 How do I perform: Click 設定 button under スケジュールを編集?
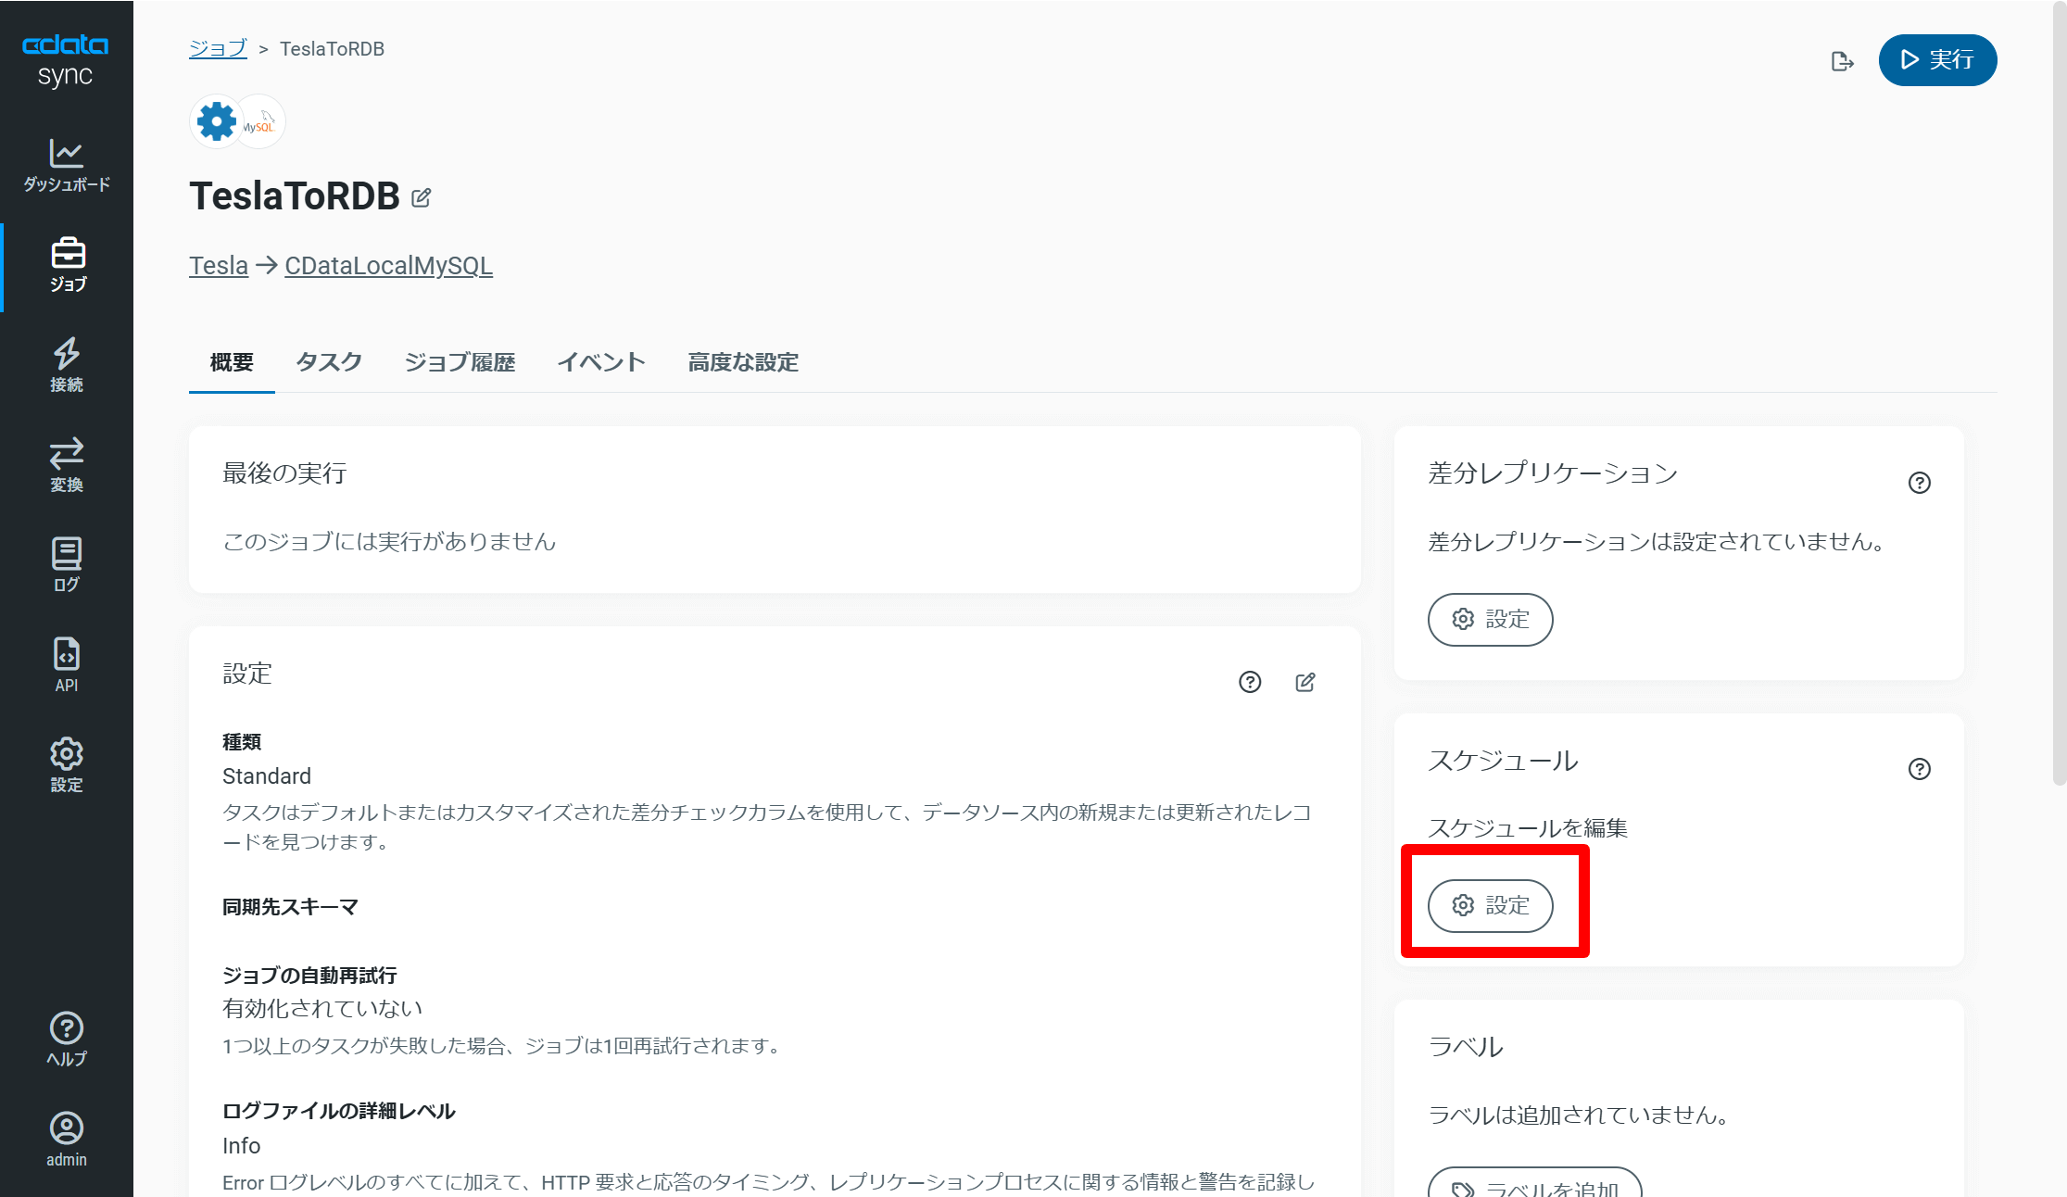[x=1490, y=905]
